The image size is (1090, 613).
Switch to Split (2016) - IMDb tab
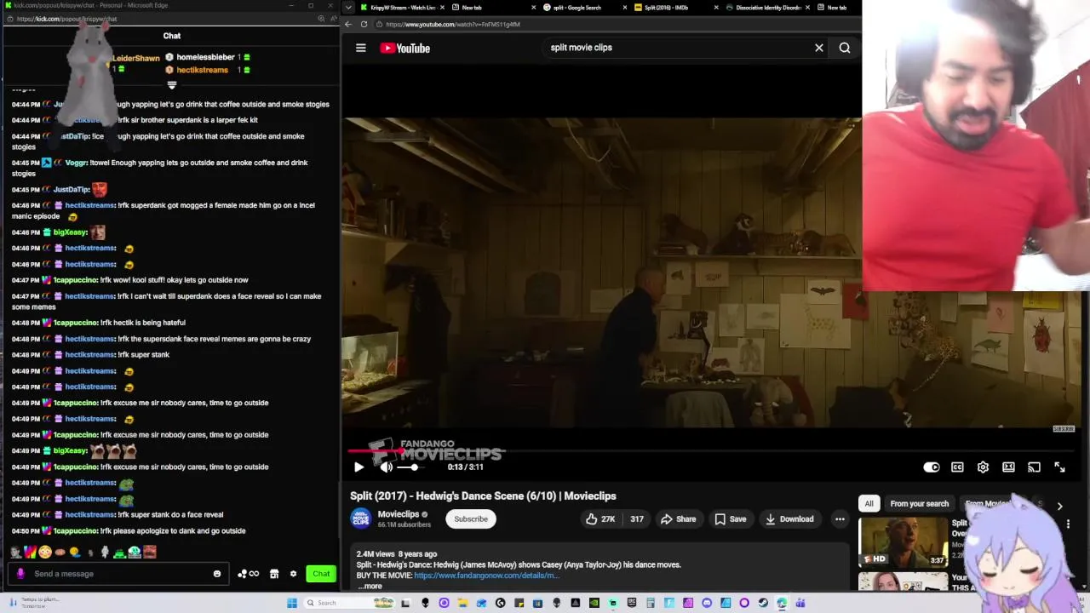tap(676, 8)
